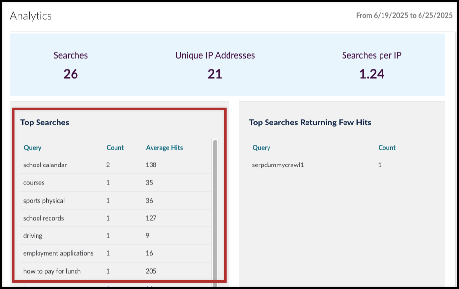The image size is (459, 289).
Task: Click the Top Searches Returning Few Hits heading
Action: pos(310,122)
